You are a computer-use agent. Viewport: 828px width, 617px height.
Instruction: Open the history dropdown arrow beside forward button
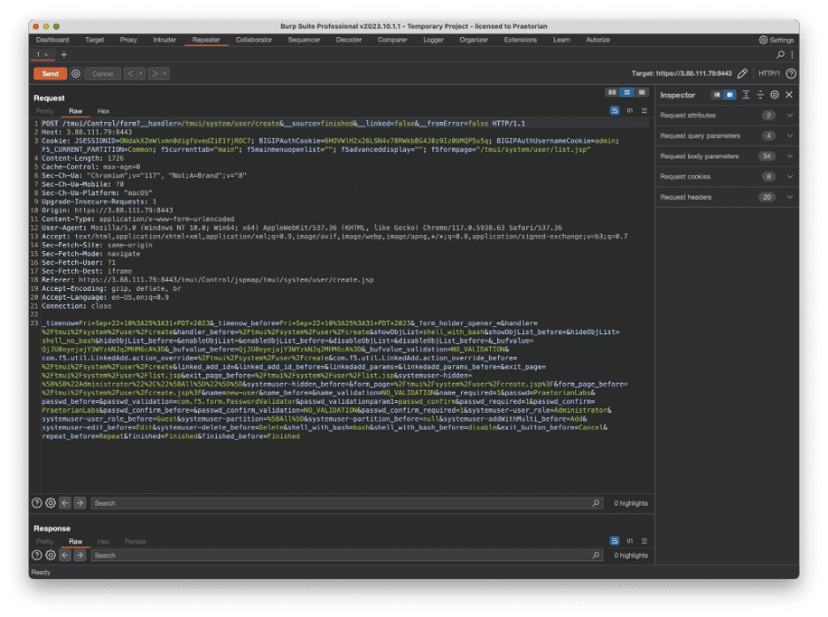click(165, 73)
